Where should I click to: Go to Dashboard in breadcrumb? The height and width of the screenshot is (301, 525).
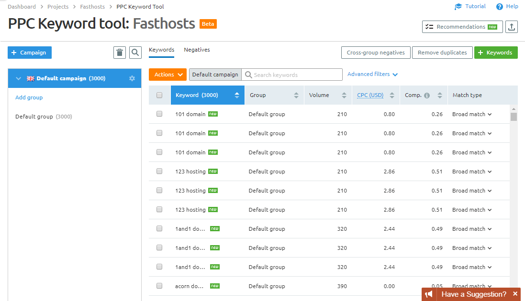tap(22, 7)
